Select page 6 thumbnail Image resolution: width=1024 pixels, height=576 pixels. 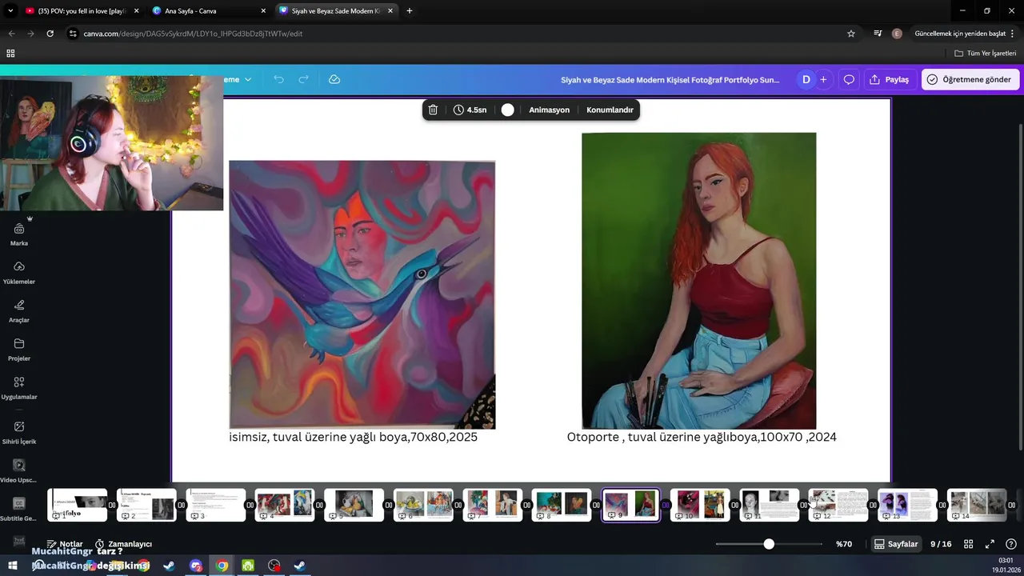coord(423,505)
